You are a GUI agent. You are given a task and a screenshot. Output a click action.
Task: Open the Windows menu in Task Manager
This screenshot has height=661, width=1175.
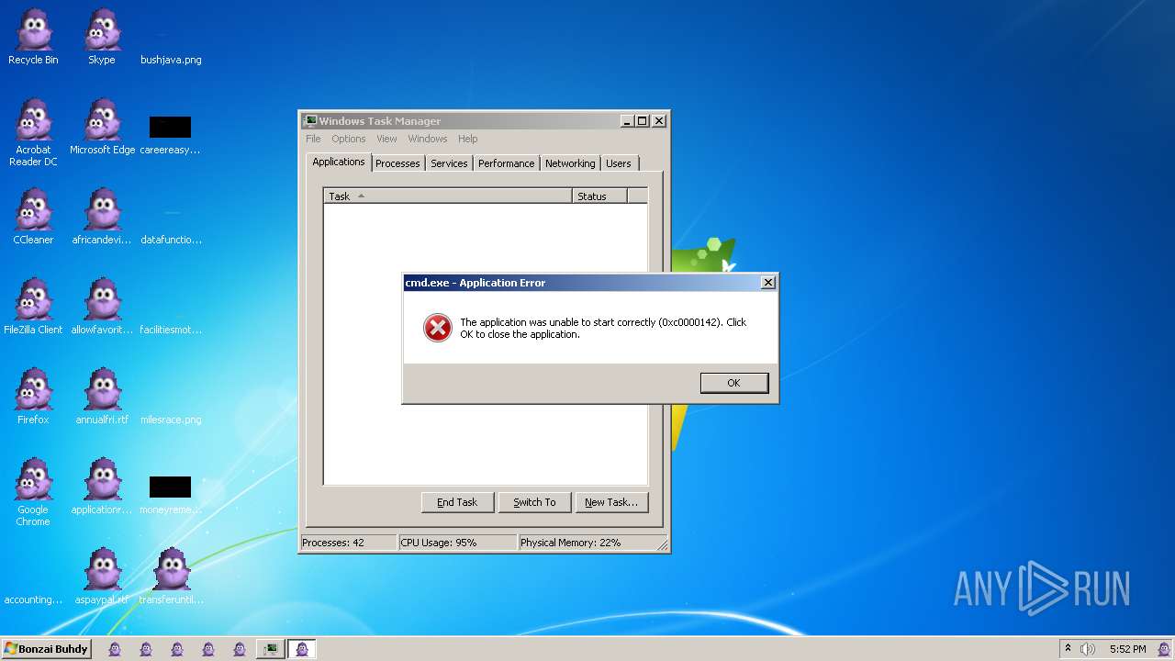[428, 139]
